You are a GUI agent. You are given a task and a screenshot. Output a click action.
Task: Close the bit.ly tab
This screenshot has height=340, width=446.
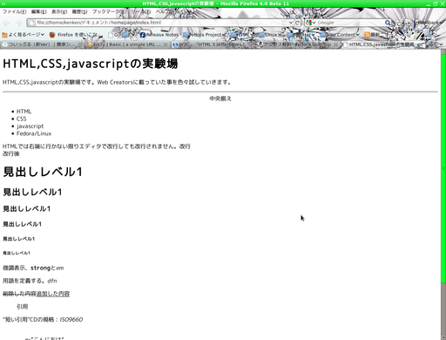pos(166,44)
